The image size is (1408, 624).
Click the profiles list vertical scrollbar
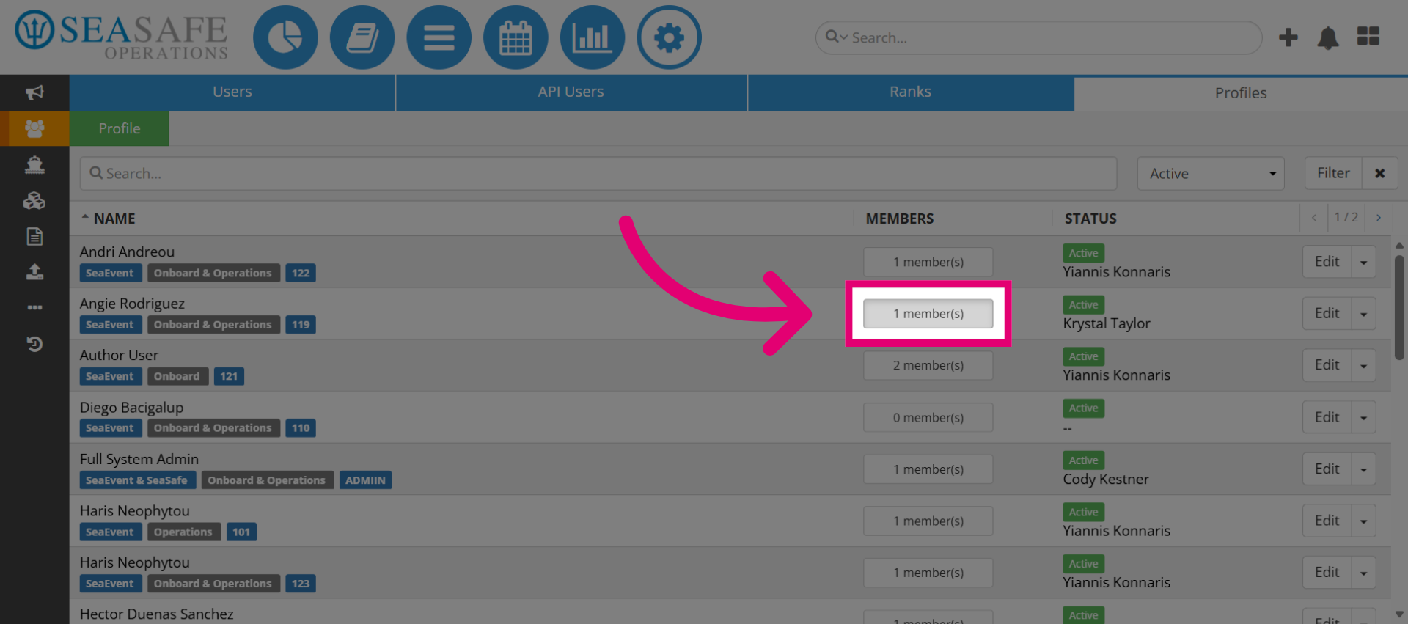[1399, 308]
